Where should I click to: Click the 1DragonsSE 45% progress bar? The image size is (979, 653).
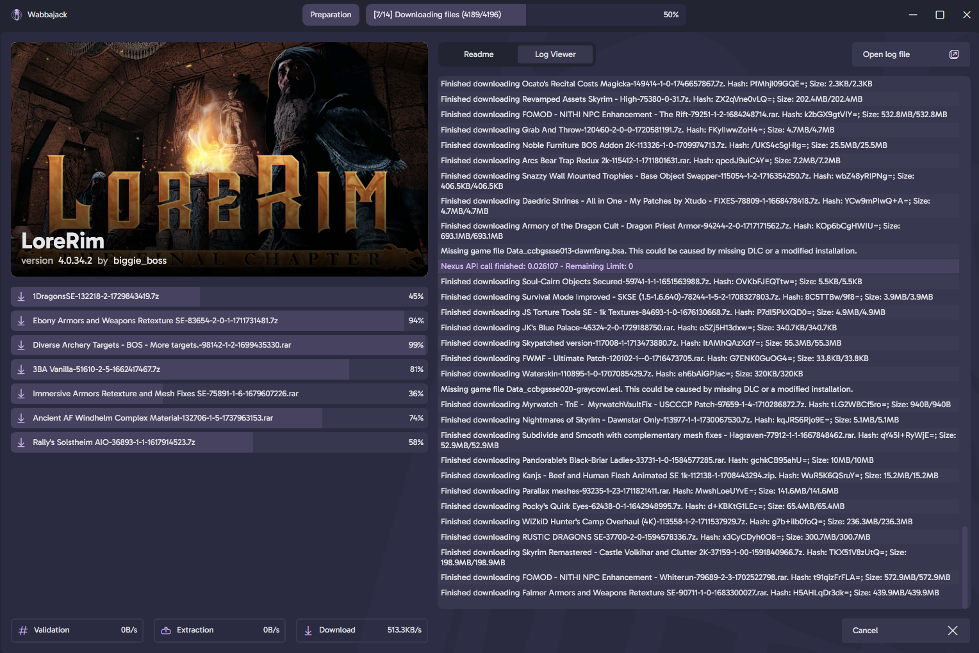pyautogui.click(x=219, y=296)
